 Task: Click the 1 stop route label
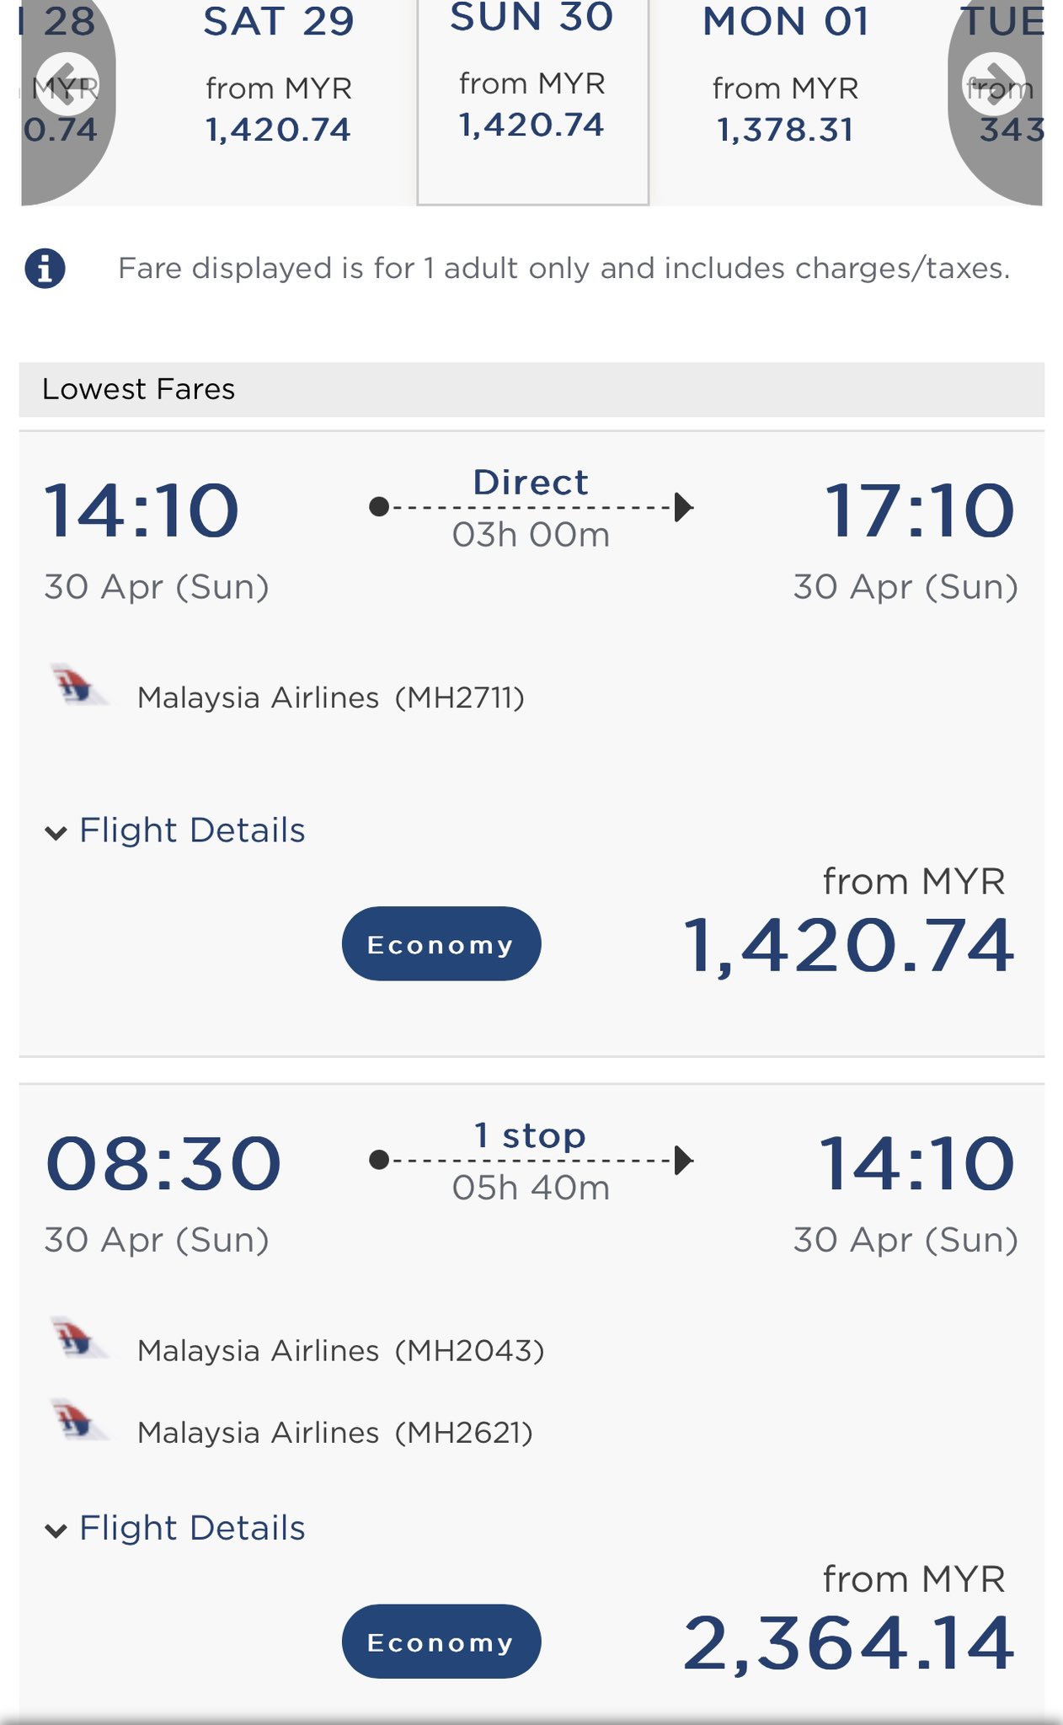point(530,1135)
